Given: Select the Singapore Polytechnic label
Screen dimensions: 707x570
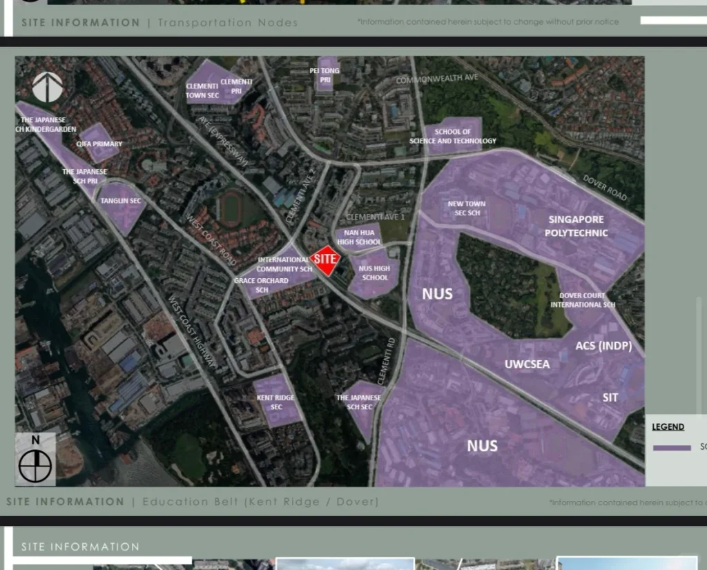Looking at the screenshot, I should point(576,226).
